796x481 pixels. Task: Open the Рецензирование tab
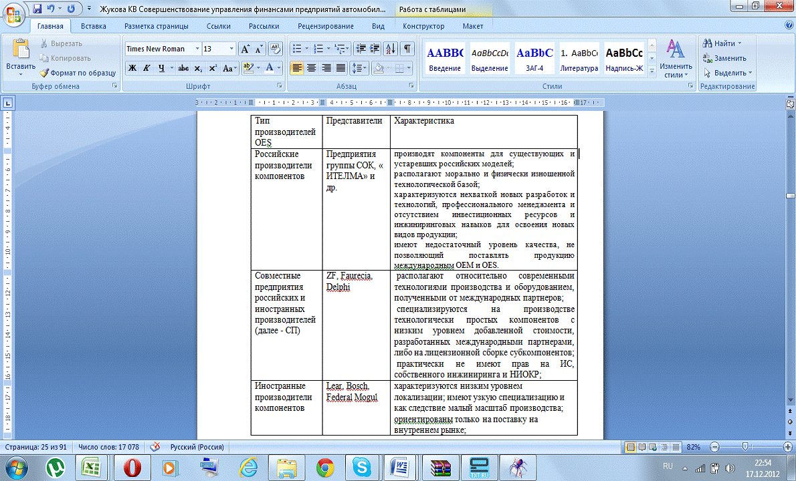pyautogui.click(x=327, y=27)
